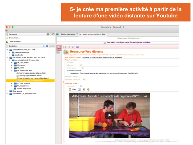Click the home icon below the window controls

[x=6, y=31]
